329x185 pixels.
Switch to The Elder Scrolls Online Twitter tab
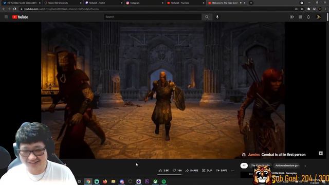pos(21,3)
